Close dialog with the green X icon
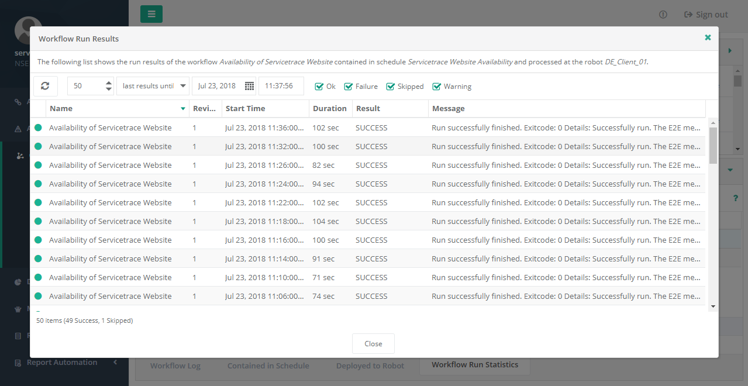748x386 pixels. coord(708,37)
